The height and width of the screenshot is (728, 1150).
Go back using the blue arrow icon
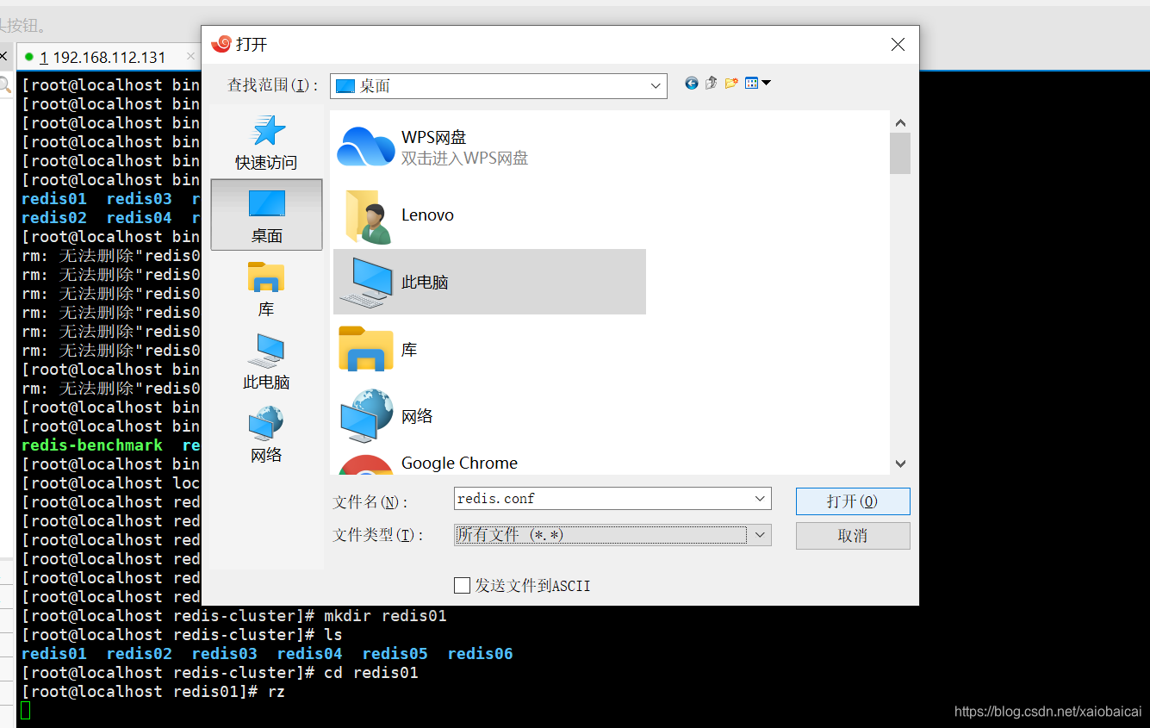click(x=691, y=84)
